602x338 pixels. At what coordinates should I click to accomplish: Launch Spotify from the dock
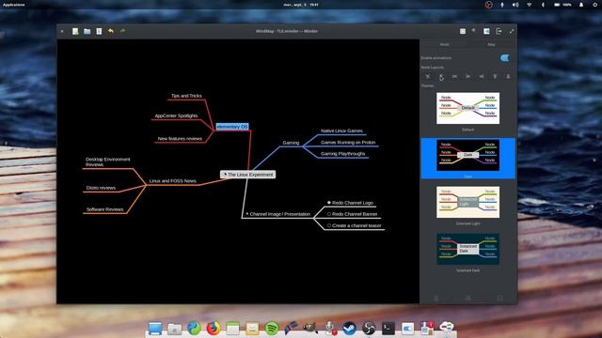pyautogui.click(x=272, y=329)
